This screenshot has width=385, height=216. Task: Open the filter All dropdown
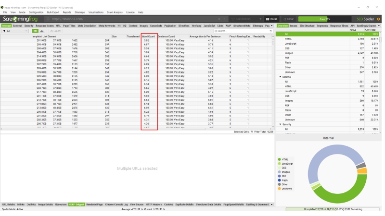[x=15, y=31]
